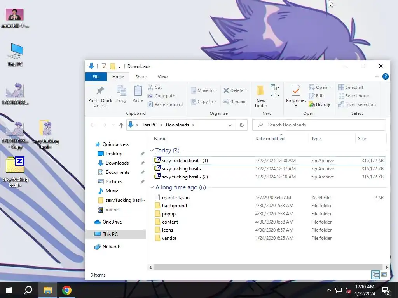Open Desktop in navigation pane
The image size is (398, 298).
(114, 154)
